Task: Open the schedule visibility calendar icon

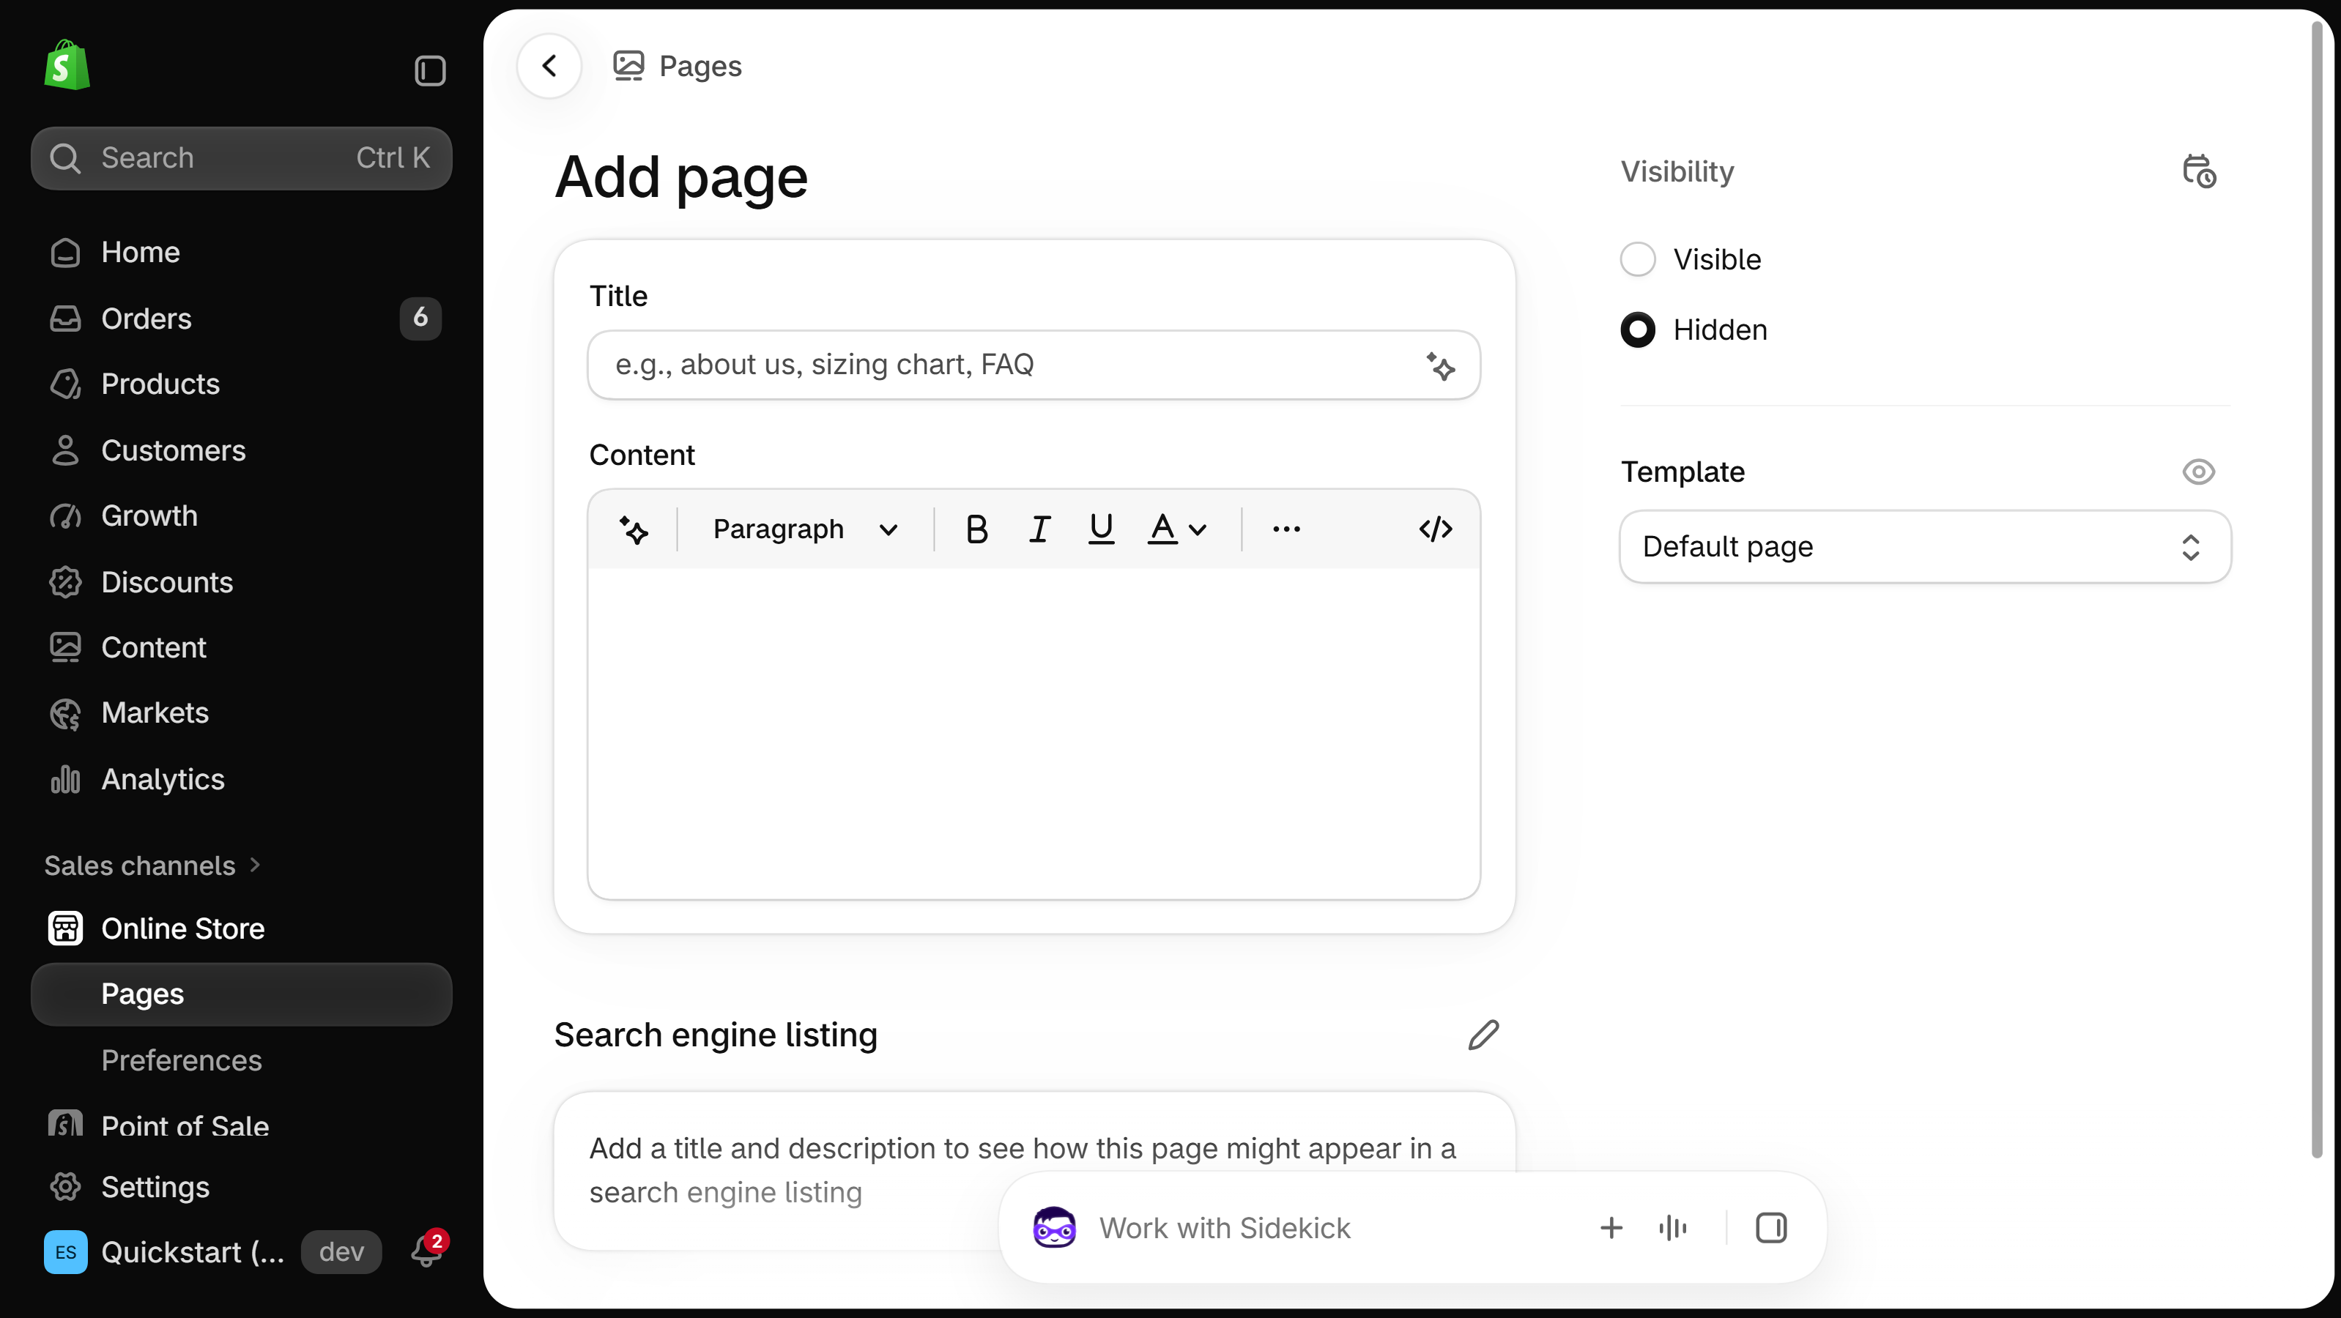Action: 2199,171
